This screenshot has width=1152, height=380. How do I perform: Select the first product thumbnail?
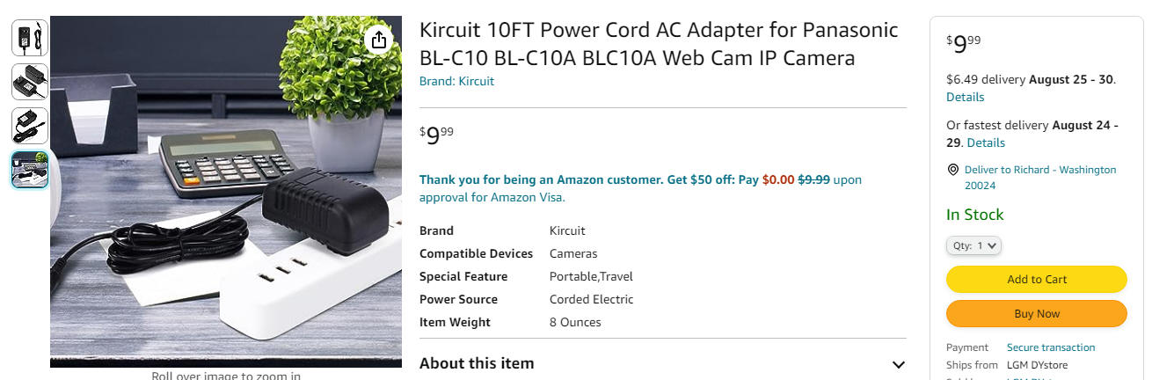(30, 38)
